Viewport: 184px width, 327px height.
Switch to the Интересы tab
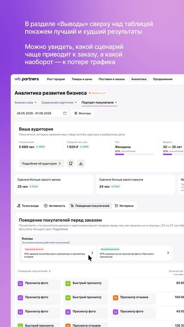click(124, 205)
